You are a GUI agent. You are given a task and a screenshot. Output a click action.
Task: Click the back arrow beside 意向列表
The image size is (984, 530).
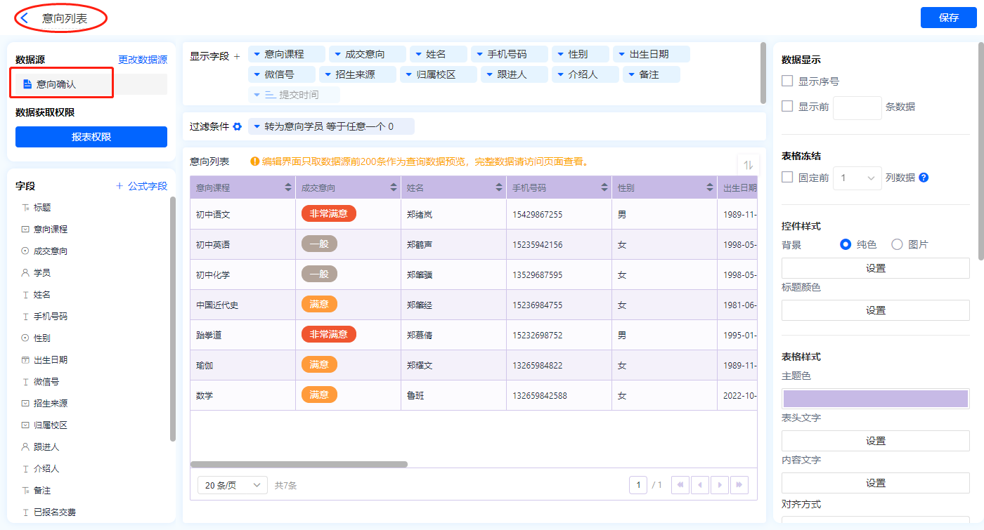pos(25,18)
